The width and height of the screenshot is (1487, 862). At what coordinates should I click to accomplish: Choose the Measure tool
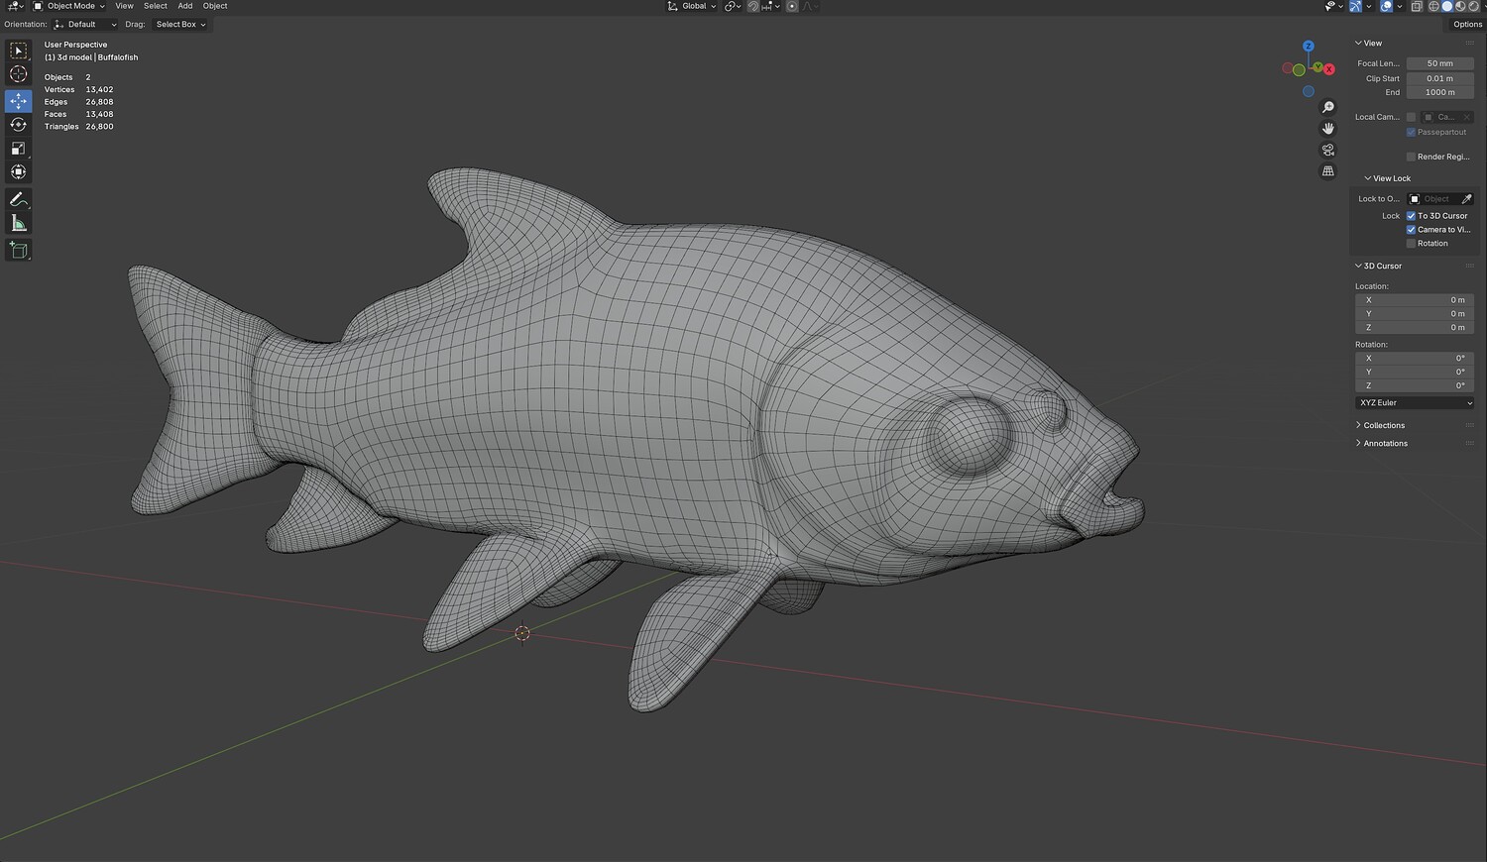coord(18,223)
